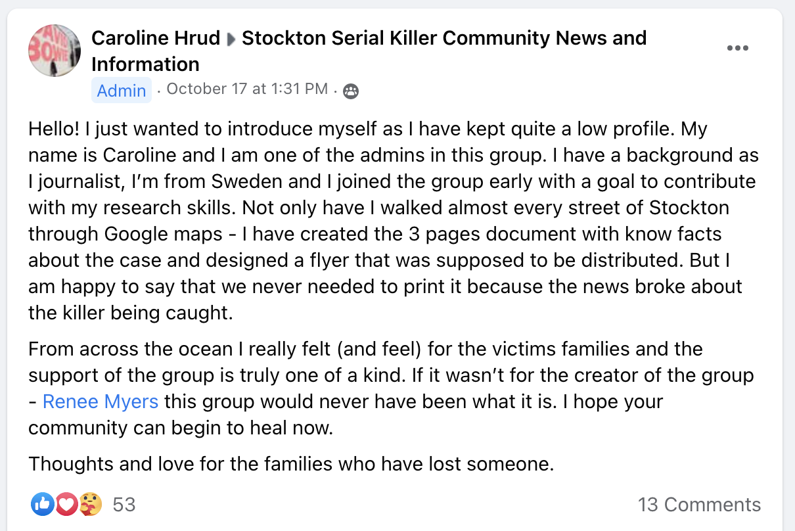795x531 pixels.
Task: Show who reacted via the 53 count
Action: (x=124, y=505)
